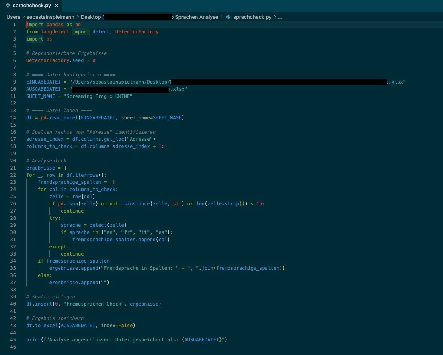Image resolution: width=443 pixels, height=355 pixels.
Task: Click line number 1 in the gutter
Action: coord(14,25)
